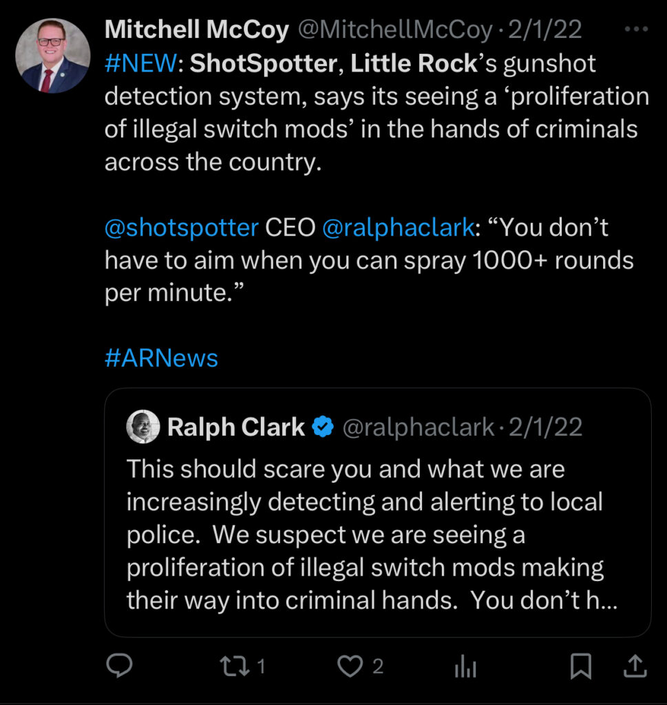Viewport: 667px width, 705px height.
Task: Open the @ralphaclark mention in tweet text
Action: click(x=398, y=228)
